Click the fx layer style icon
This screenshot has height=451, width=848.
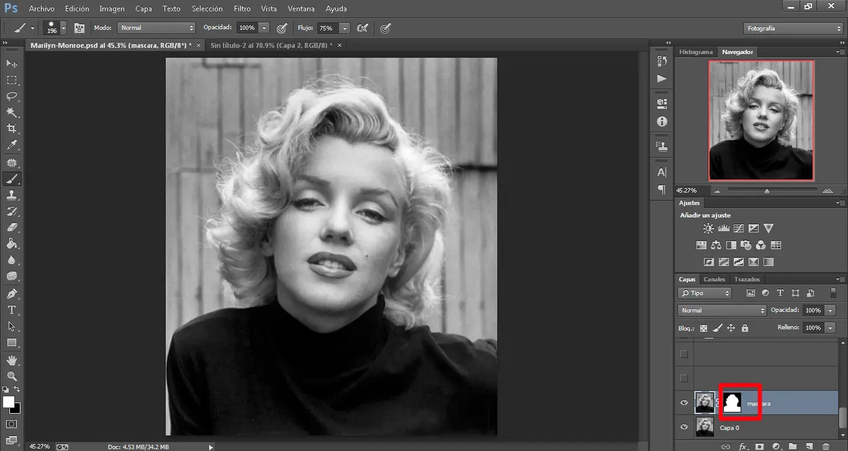743,446
